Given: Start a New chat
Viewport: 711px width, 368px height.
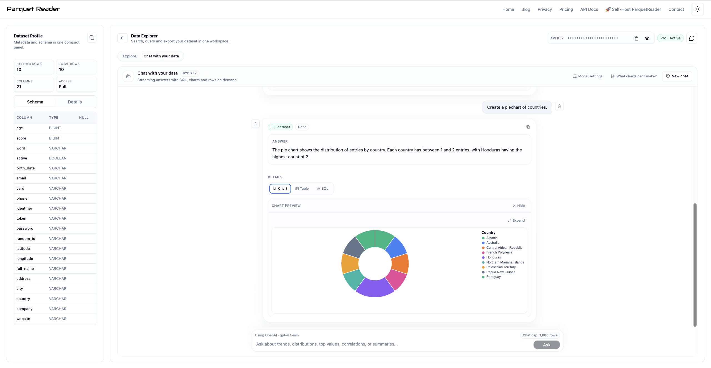Looking at the screenshot, I should tap(677, 76).
